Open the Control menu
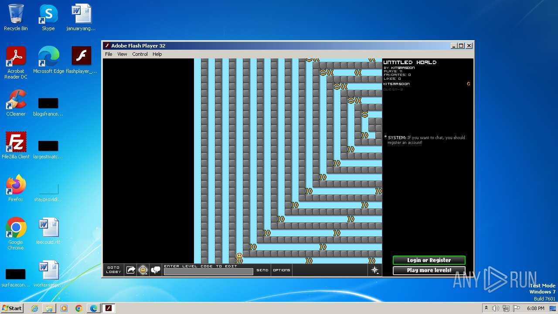558x314 pixels. pos(140,54)
